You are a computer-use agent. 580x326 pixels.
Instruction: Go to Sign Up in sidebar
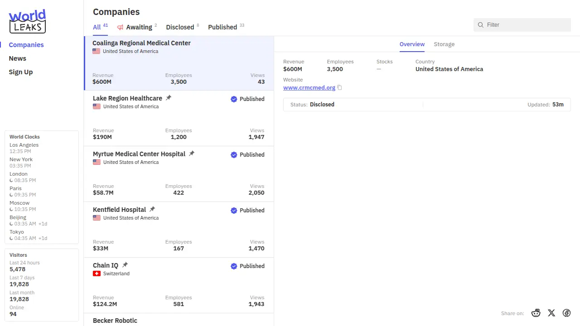tap(21, 72)
